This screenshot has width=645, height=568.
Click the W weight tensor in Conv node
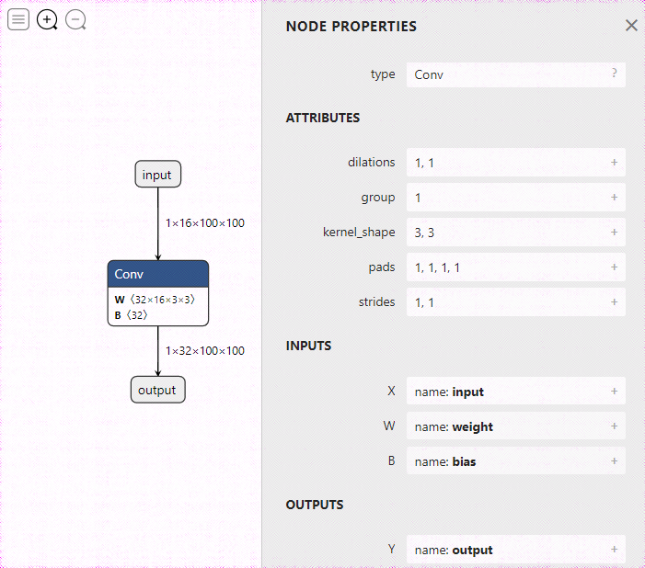click(x=155, y=300)
